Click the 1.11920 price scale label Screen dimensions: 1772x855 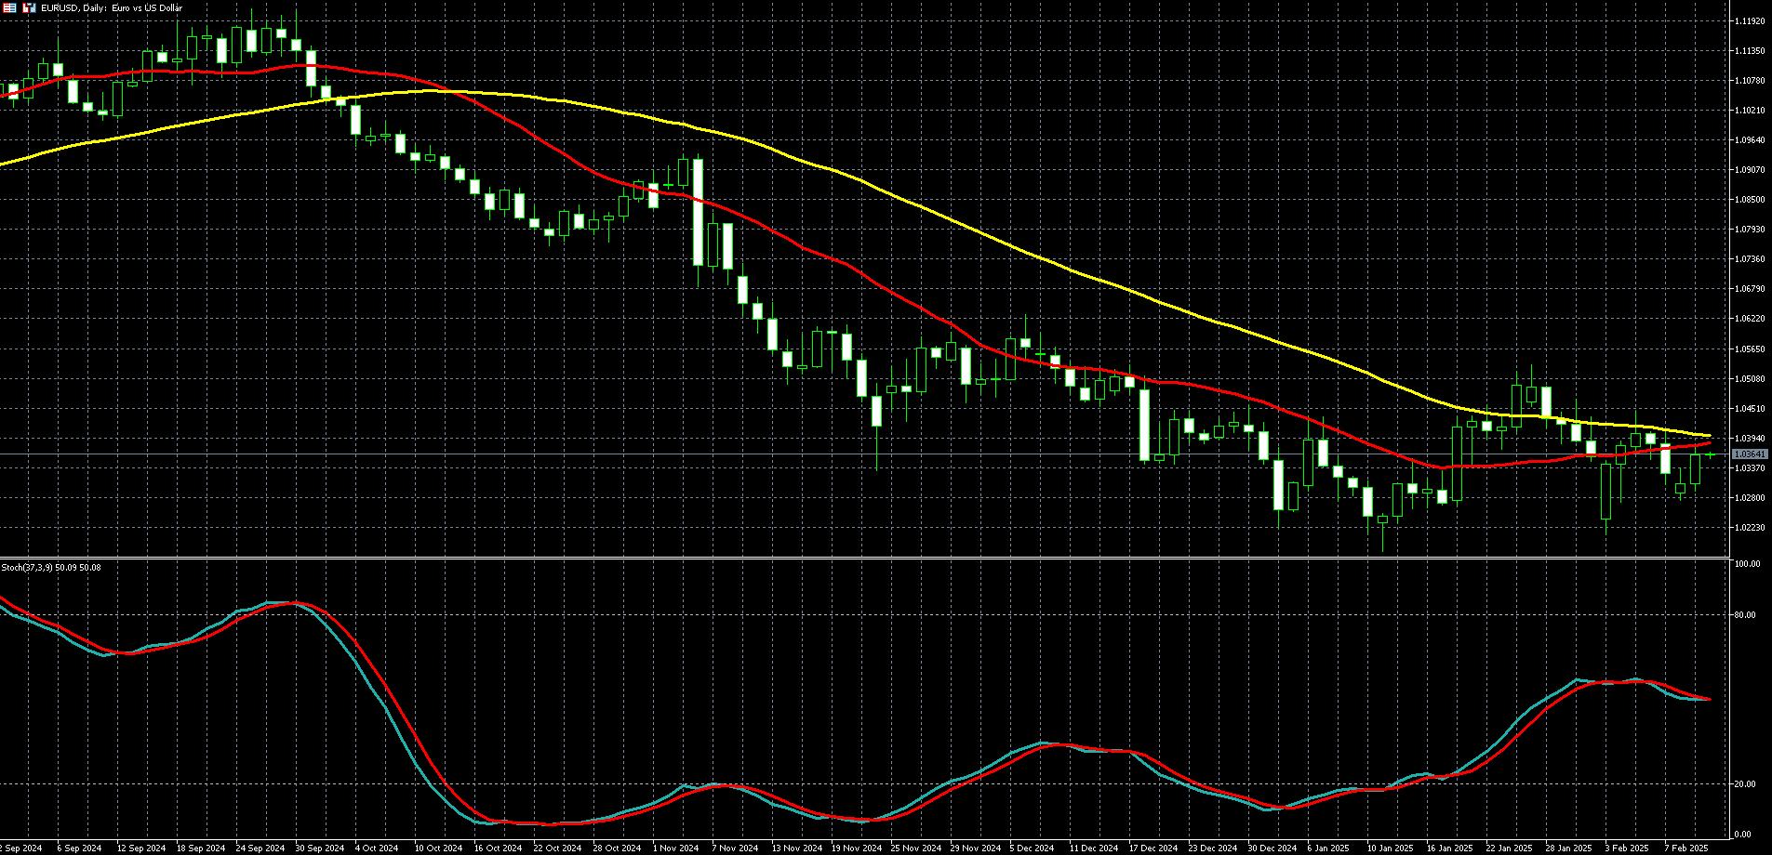pyautogui.click(x=1750, y=20)
